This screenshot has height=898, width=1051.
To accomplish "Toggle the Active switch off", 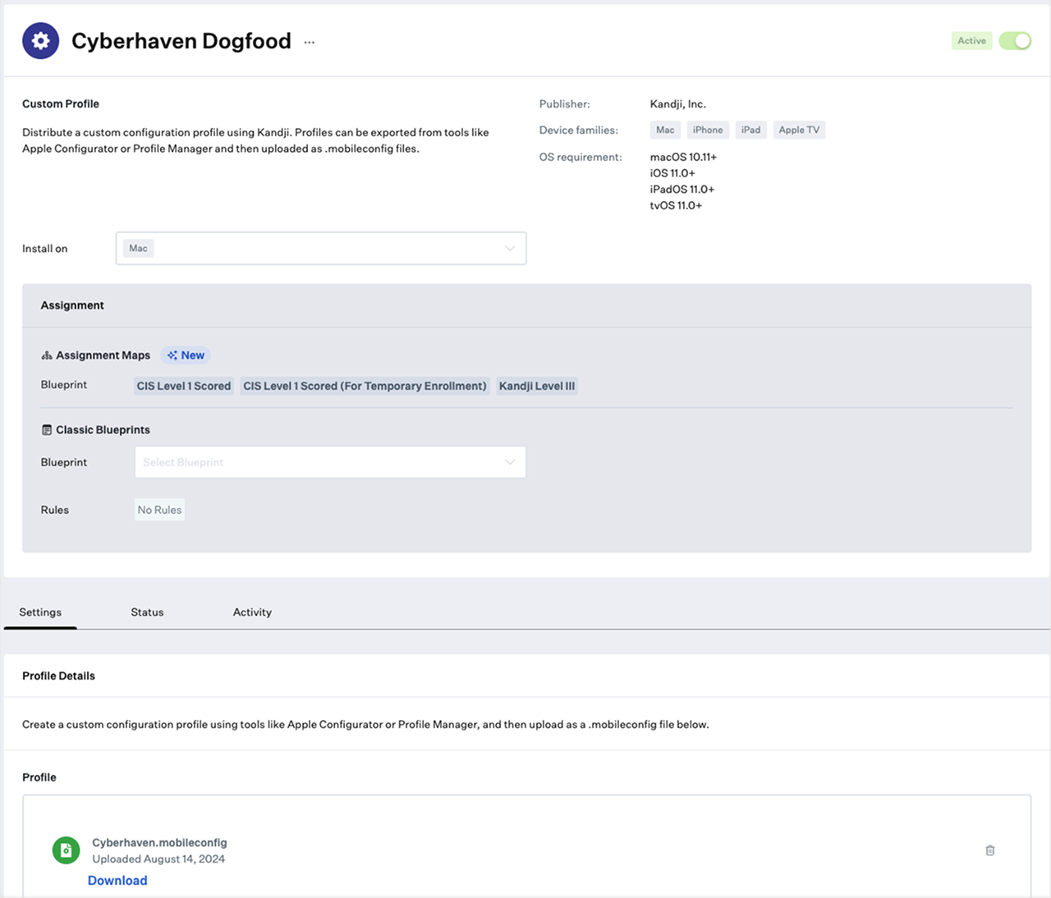I will pos(1015,41).
